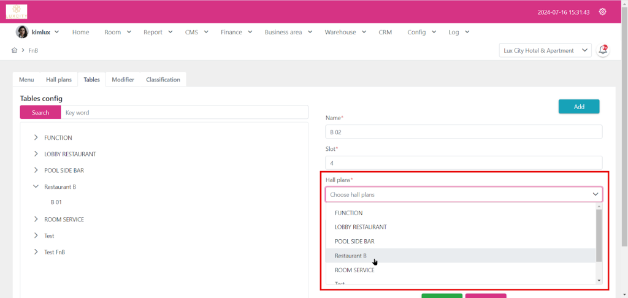Click the Search button
Screen dimensions: 628x298
[40, 112]
